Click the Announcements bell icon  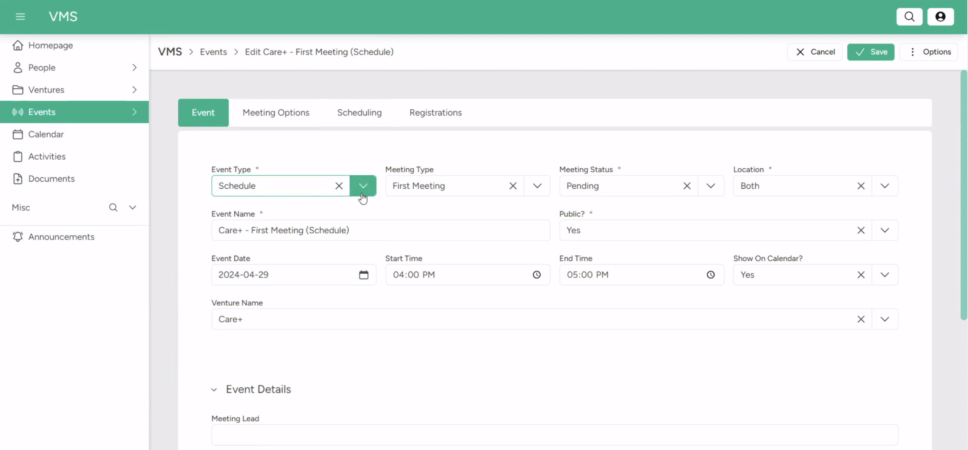(x=17, y=237)
